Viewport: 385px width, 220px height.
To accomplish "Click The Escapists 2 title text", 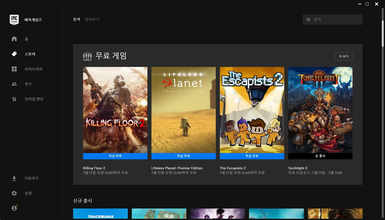I will click(x=233, y=168).
